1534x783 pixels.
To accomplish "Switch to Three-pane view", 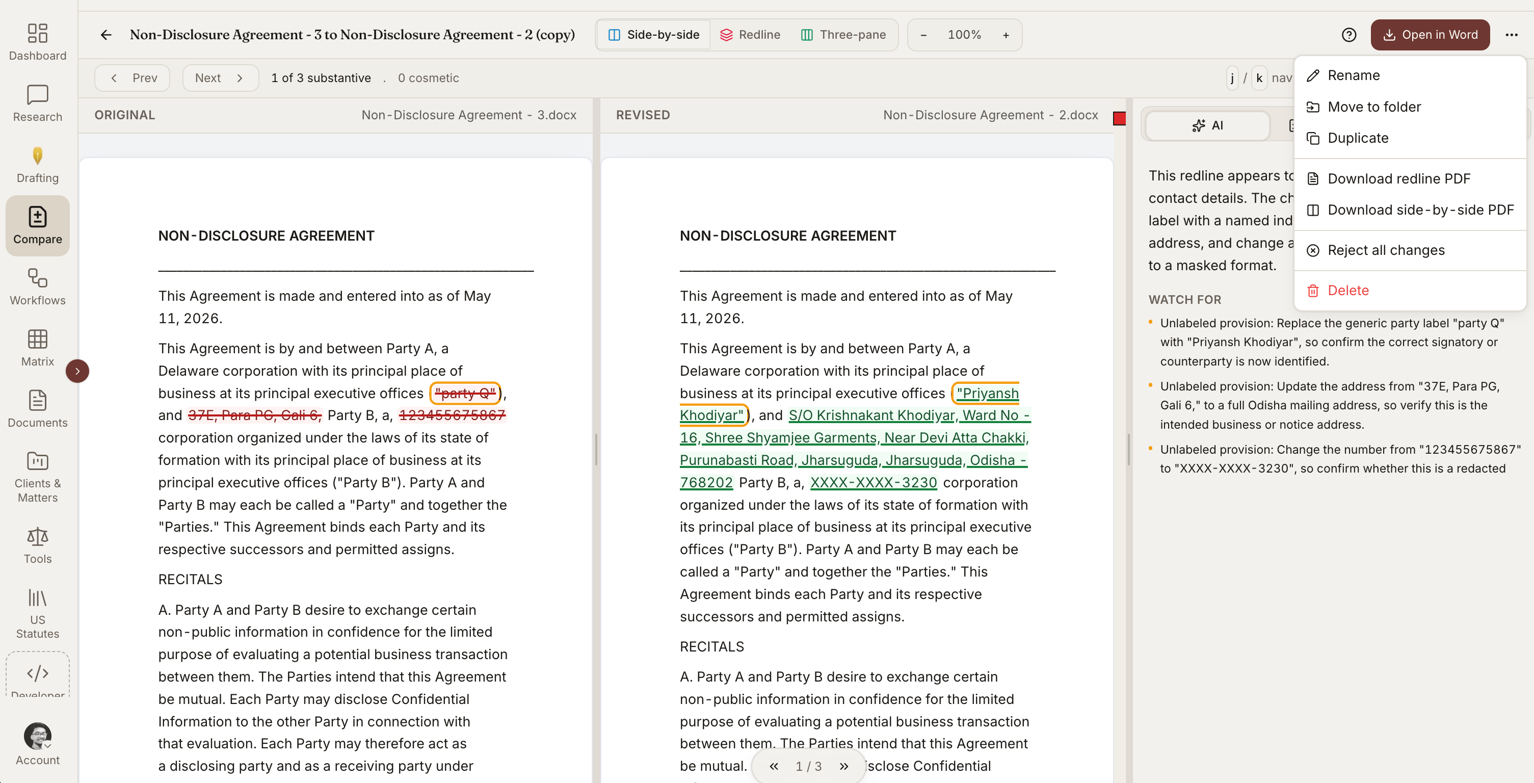I will click(x=843, y=35).
